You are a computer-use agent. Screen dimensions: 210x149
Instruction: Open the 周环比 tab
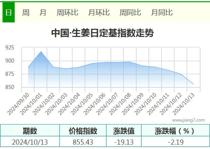pyautogui.click(x=67, y=13)
